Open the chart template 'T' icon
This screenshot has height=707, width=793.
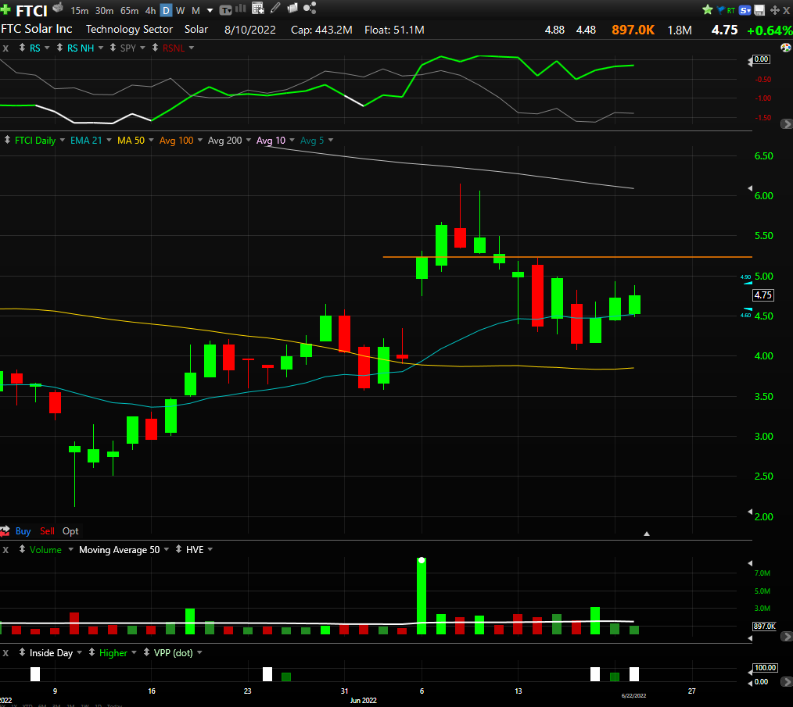pyautogui.click(x=225, y=9)
